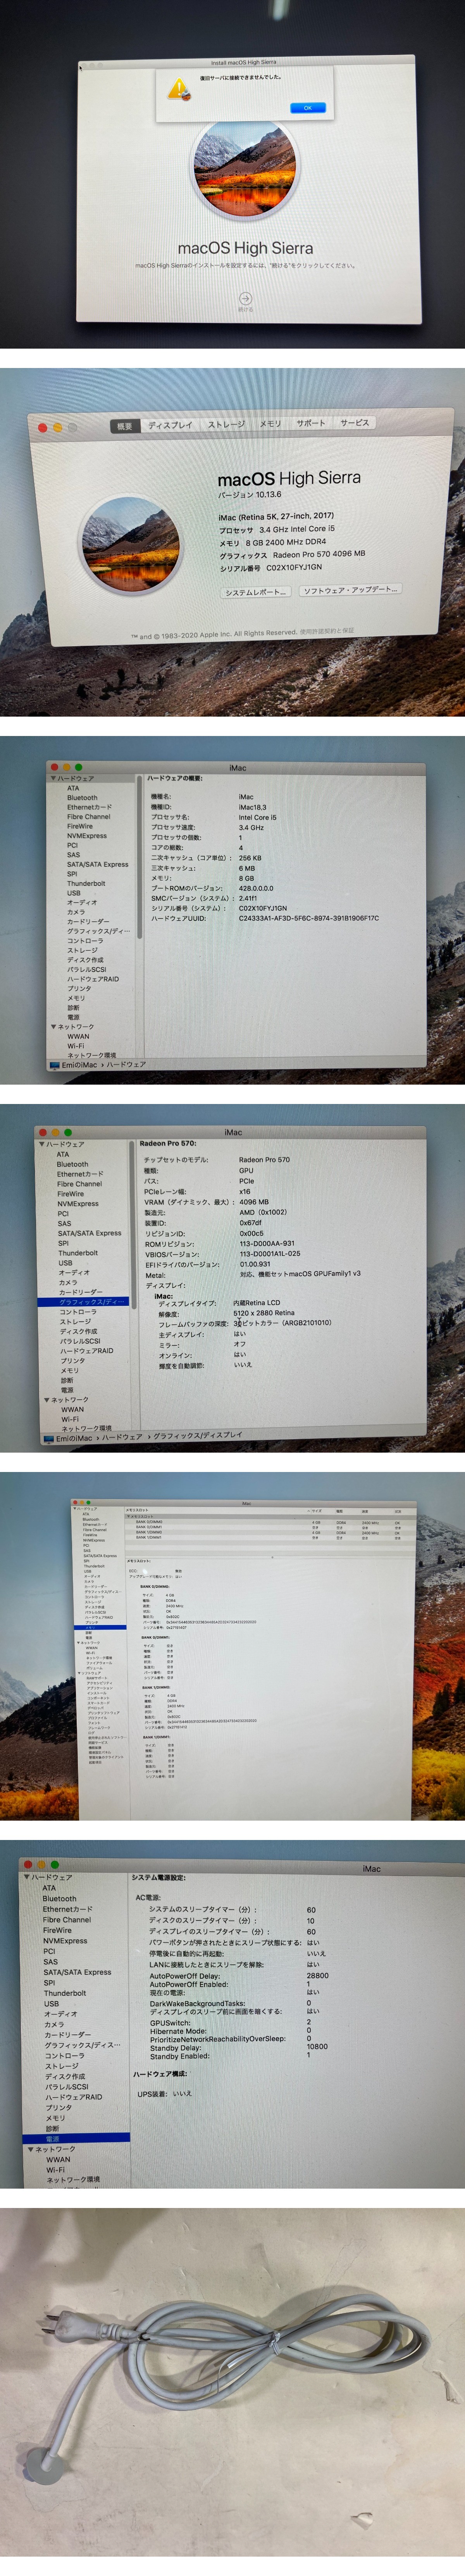Click the ソフトウェア・アップデート... button

(350, 589)
